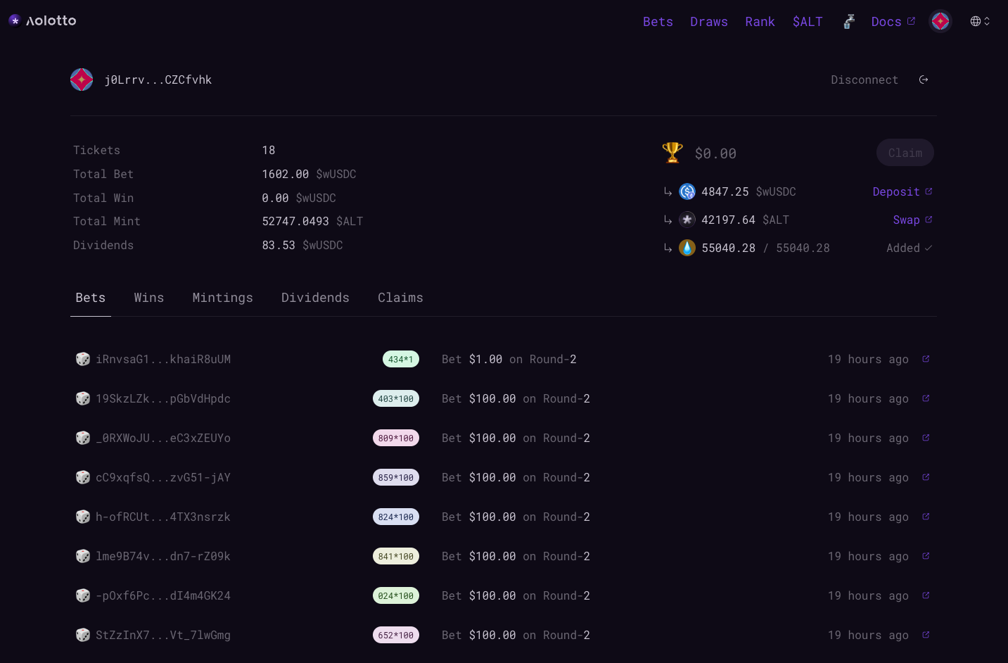Open the language globe selector
Screen dimensions: 1008x663
click(x=980, y=21)
